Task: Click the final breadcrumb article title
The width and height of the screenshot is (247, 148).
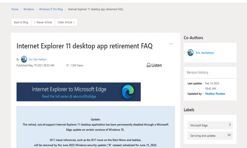Action: click(95, 9)
